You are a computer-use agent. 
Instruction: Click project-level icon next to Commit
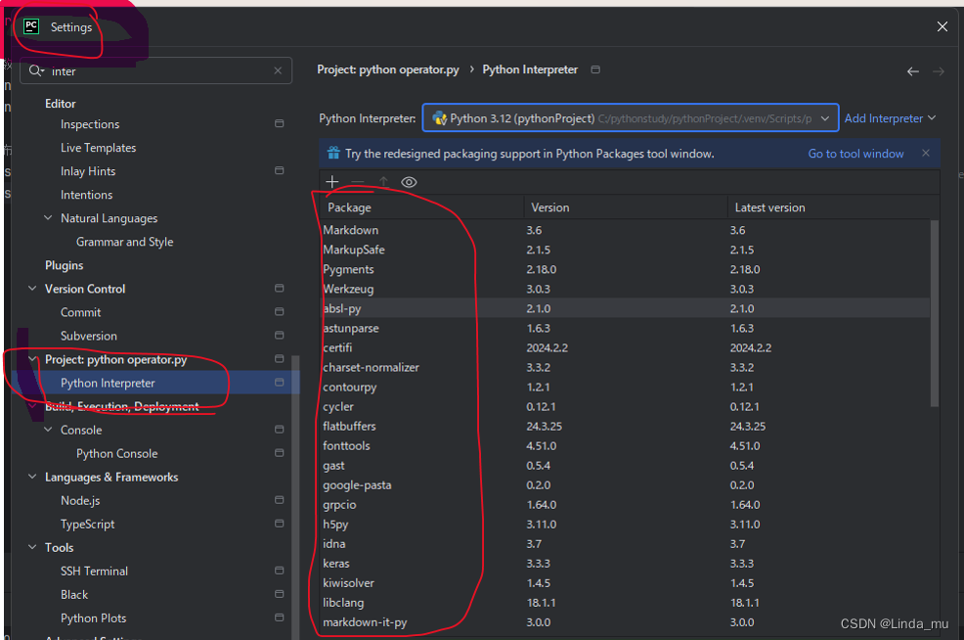click(x=279, y=311)
